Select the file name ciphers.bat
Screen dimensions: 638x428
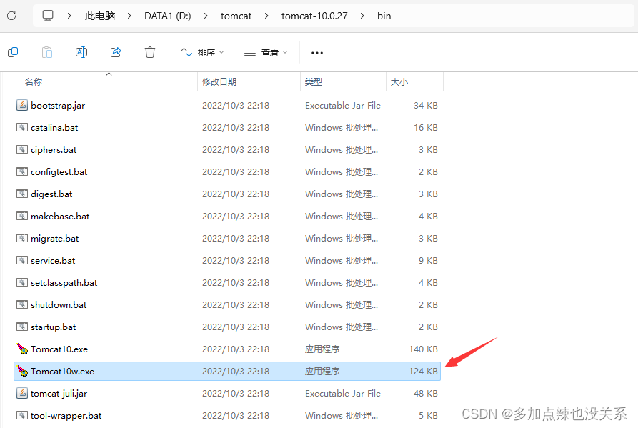click(x=54, y=150)
